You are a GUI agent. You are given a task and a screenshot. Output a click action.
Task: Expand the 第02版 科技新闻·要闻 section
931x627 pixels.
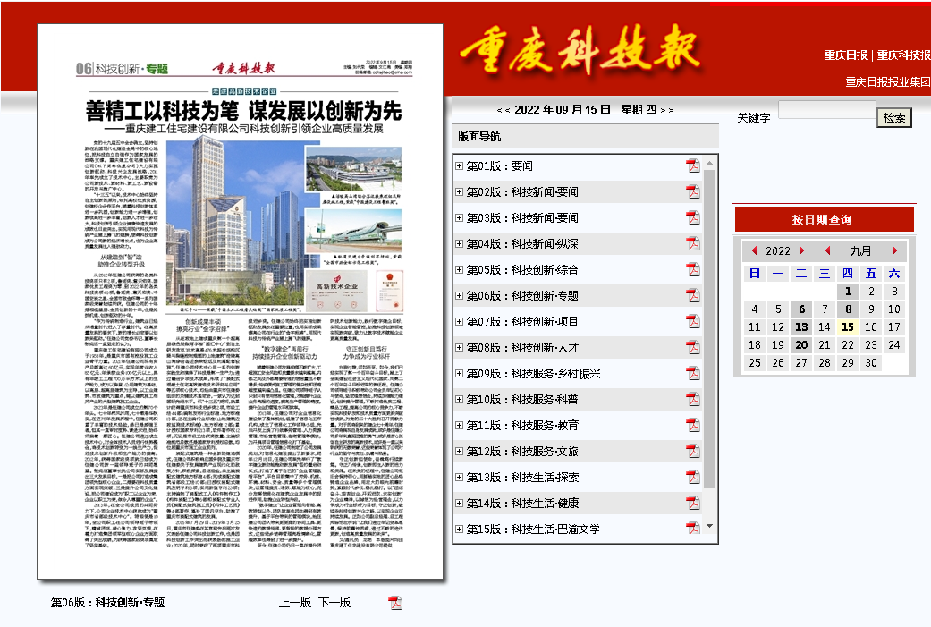tap(459, 191)
